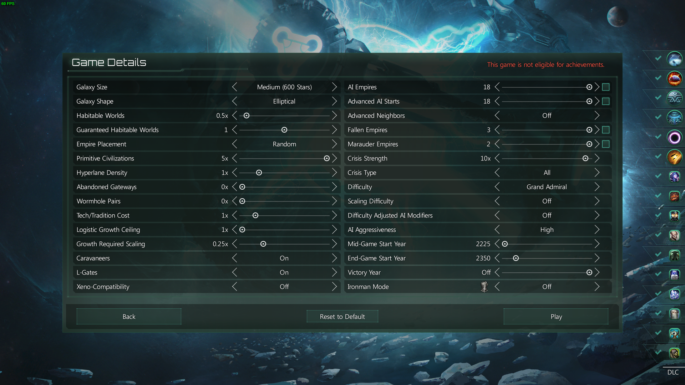Screen dimensions: 685x385
Task: Click the Play button to start
Action: 556,316
